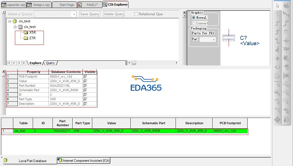Open the Start Page tab
The height and width of the screenshot is (166, 293).
(64, 5)
